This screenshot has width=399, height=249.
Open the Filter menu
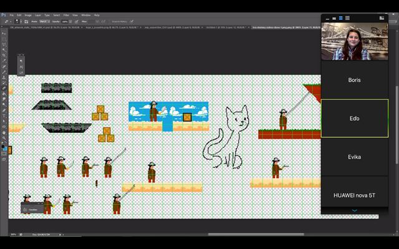[65, 14]
